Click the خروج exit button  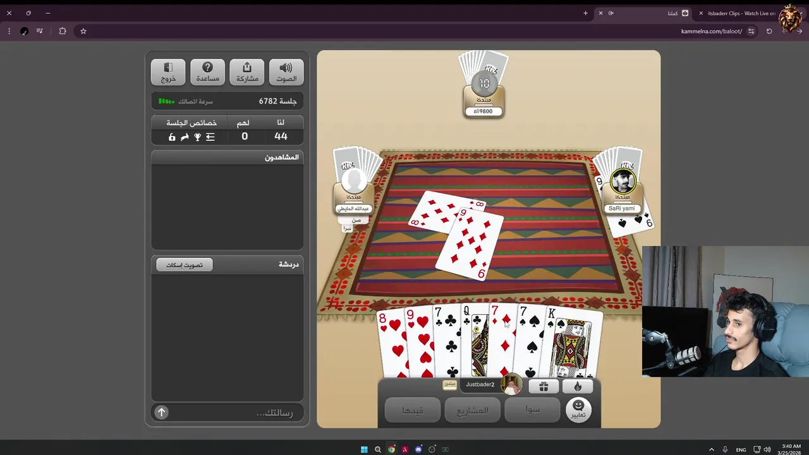(168, 72)
